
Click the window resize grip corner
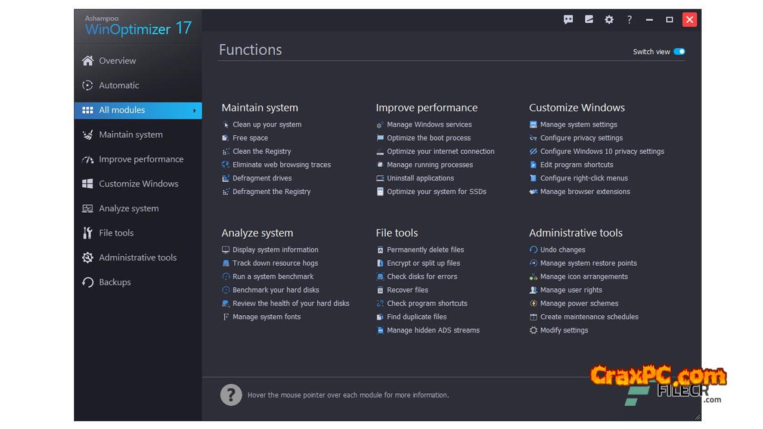pyautogui.click(x=697, y=416)
